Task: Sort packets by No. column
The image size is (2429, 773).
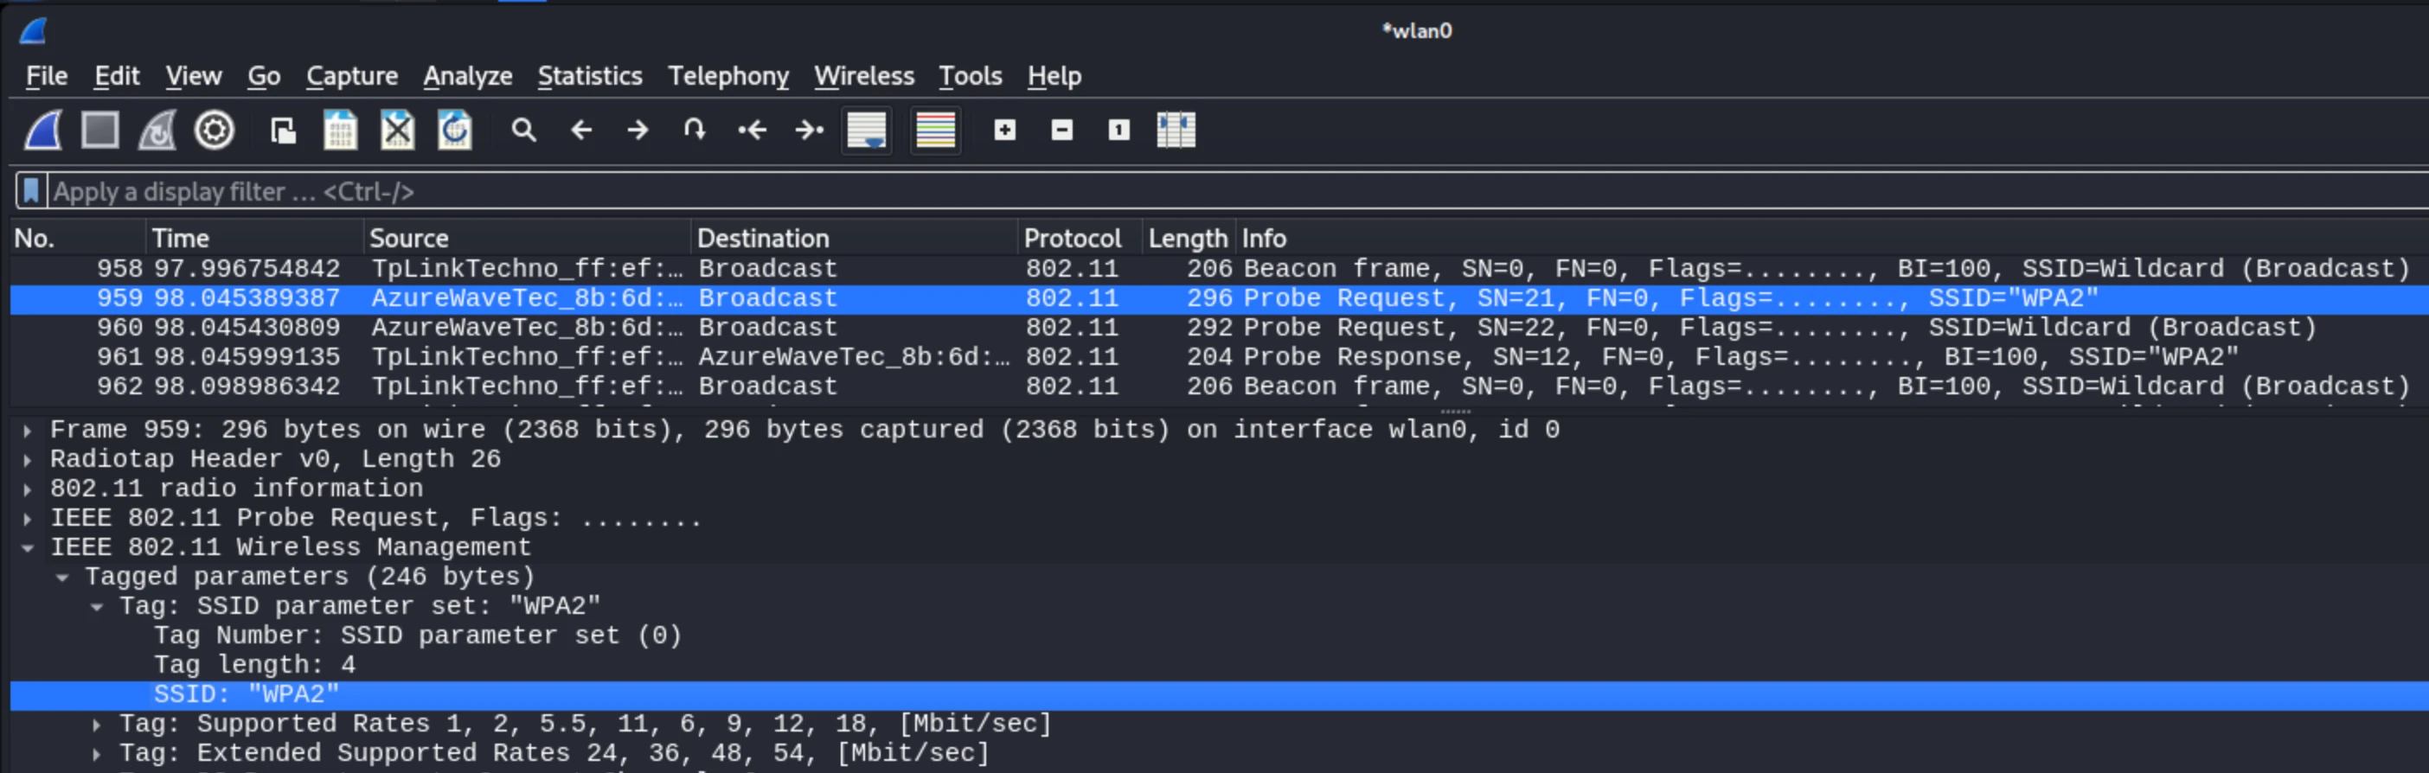Action: (x=77, y=239)
